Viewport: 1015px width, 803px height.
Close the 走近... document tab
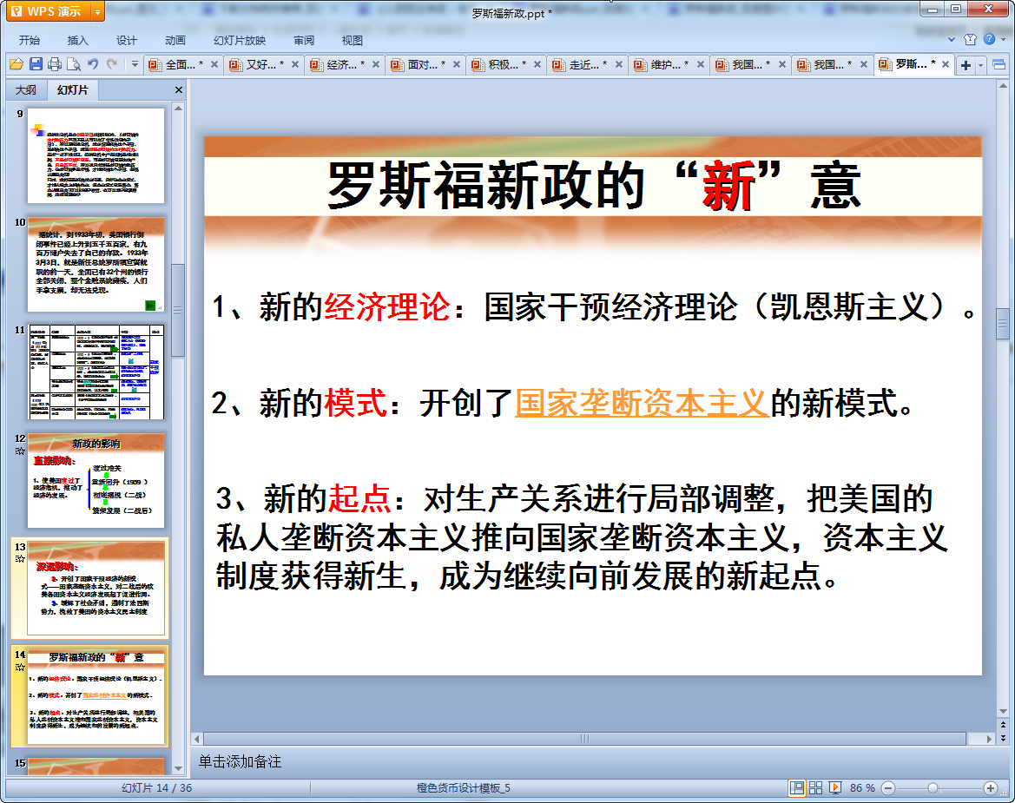tap(619, 65)
